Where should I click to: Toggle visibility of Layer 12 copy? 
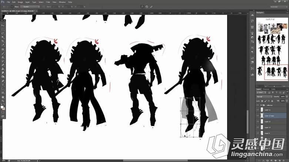[258, 116]
